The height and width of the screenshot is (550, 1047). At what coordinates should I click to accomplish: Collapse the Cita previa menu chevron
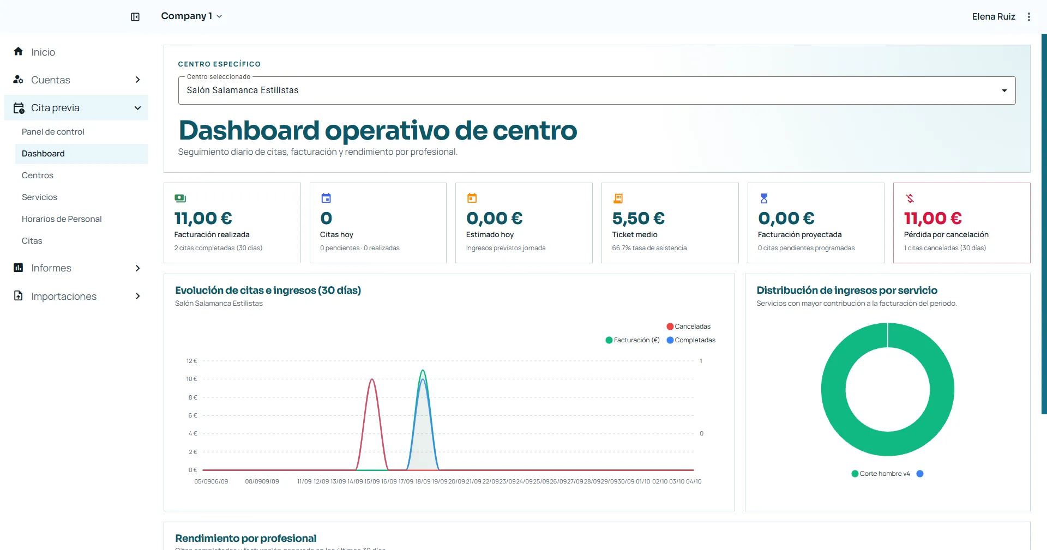pyautogui.click(x=137, y=108)
